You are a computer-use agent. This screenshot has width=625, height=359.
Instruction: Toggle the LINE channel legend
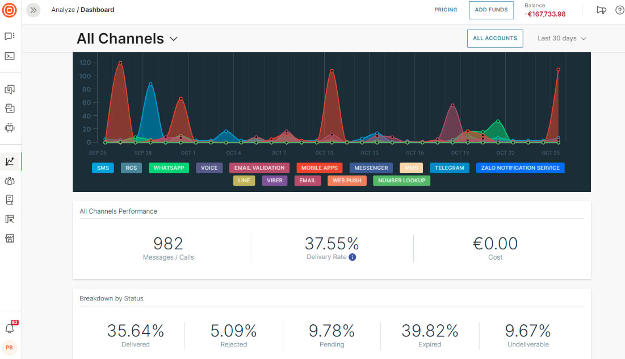point(244,181)
